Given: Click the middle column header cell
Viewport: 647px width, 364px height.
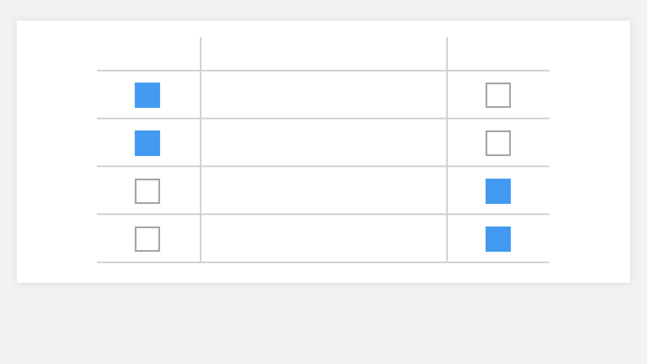Looking at the screenshot, I should [323, 54].
